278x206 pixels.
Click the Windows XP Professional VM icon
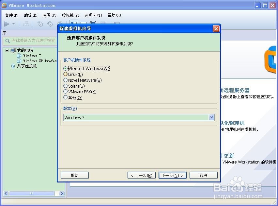[19, 61]
